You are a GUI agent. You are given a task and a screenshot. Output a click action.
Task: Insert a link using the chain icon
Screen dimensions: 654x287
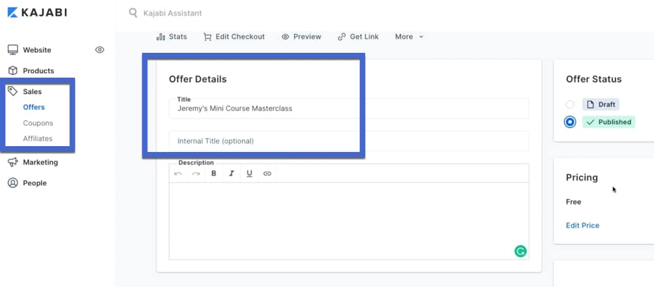click(x=267, y=174)
